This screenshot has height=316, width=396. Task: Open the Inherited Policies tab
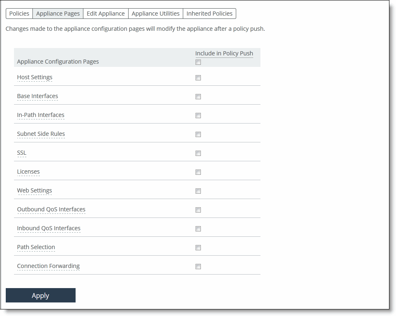point(210,13)
